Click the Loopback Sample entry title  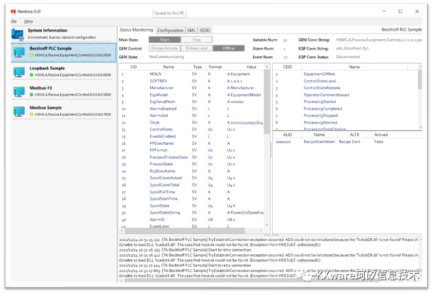pyautogui.click(x=47, y=68)
